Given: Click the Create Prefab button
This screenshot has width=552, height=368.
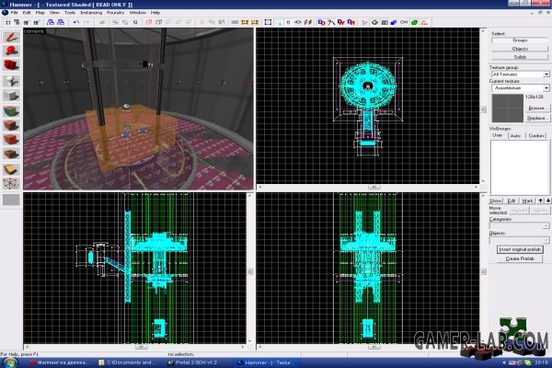Looking at the screenshot, I should coord(520,259).
